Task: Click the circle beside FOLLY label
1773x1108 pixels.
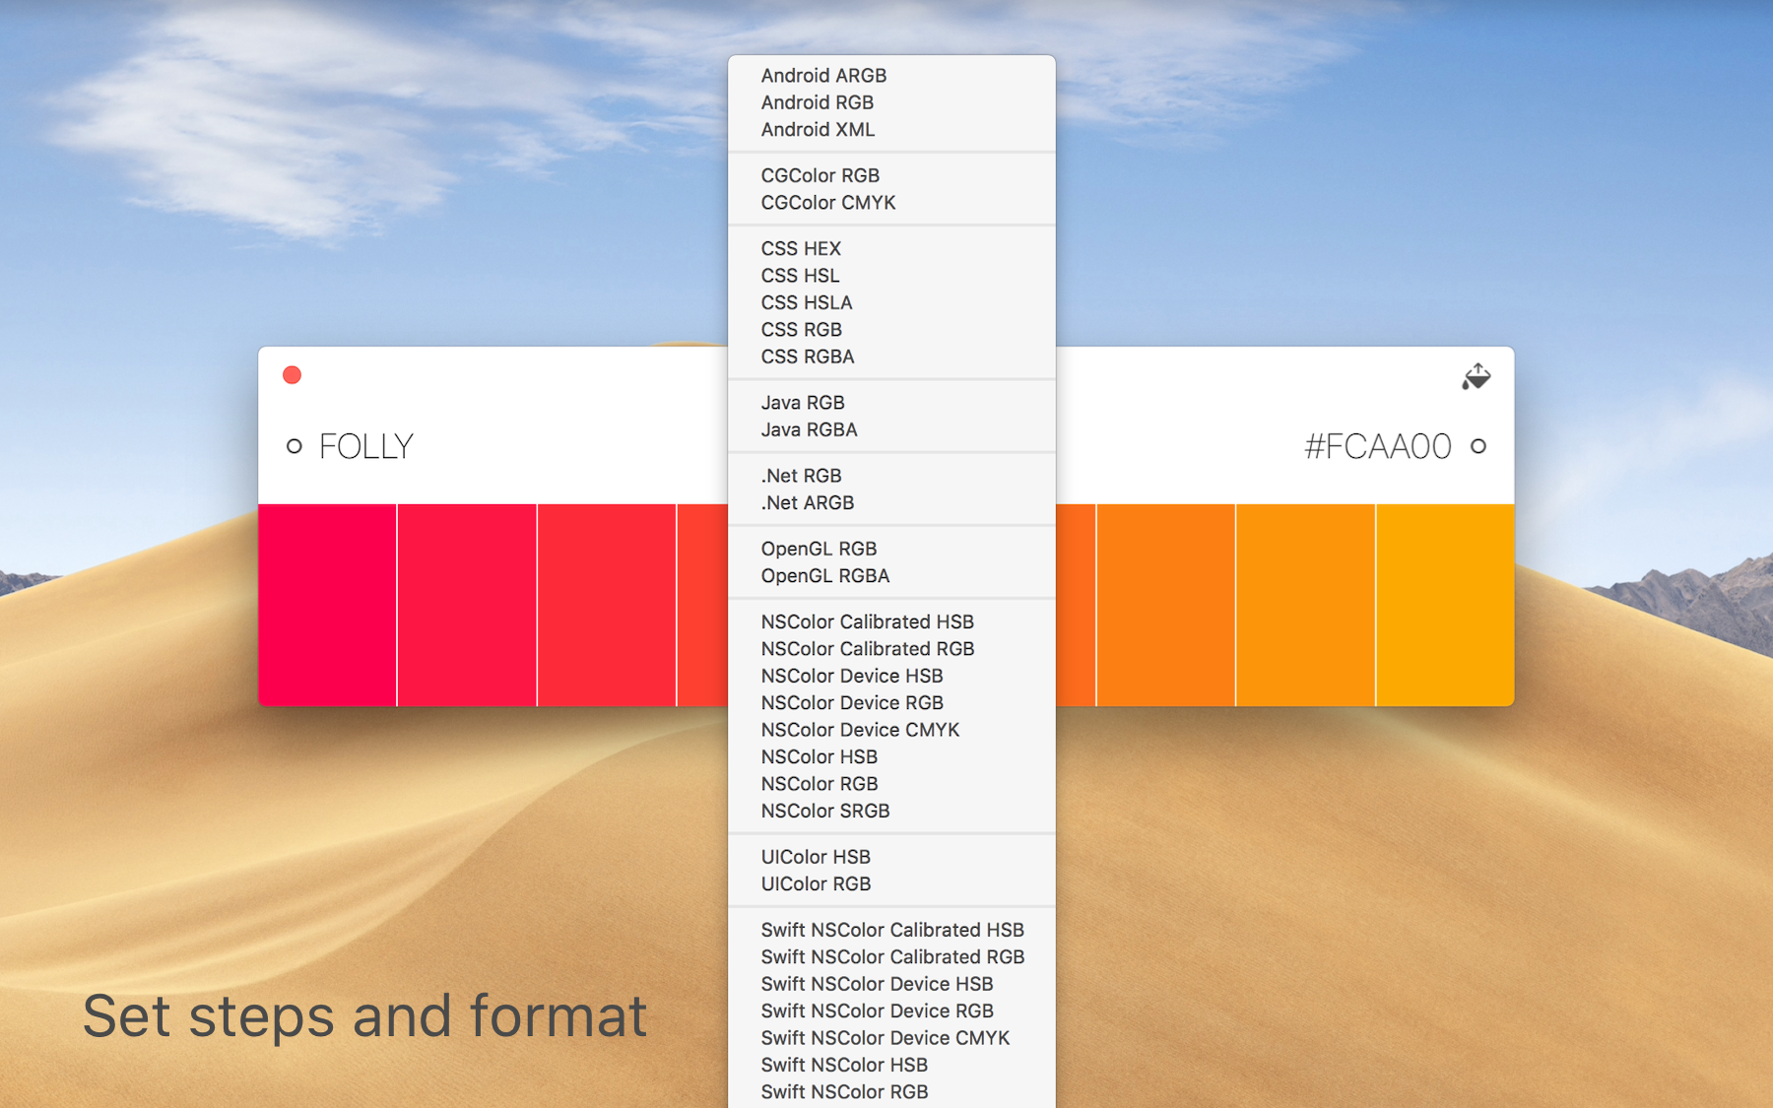Action: [294, 446]
